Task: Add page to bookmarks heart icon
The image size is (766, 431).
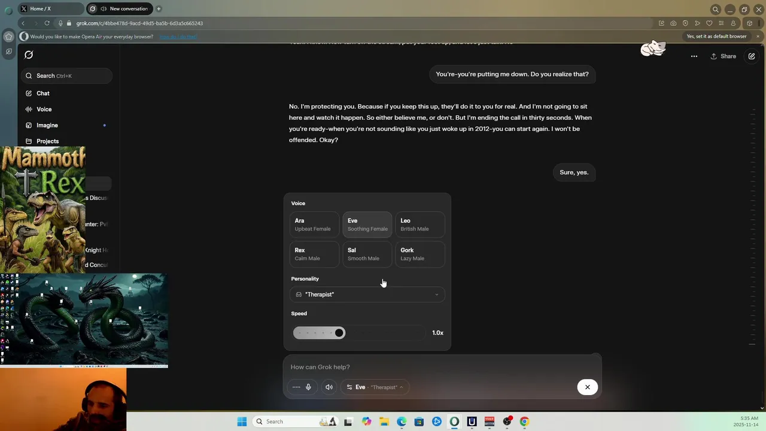Action: (709, 23)
